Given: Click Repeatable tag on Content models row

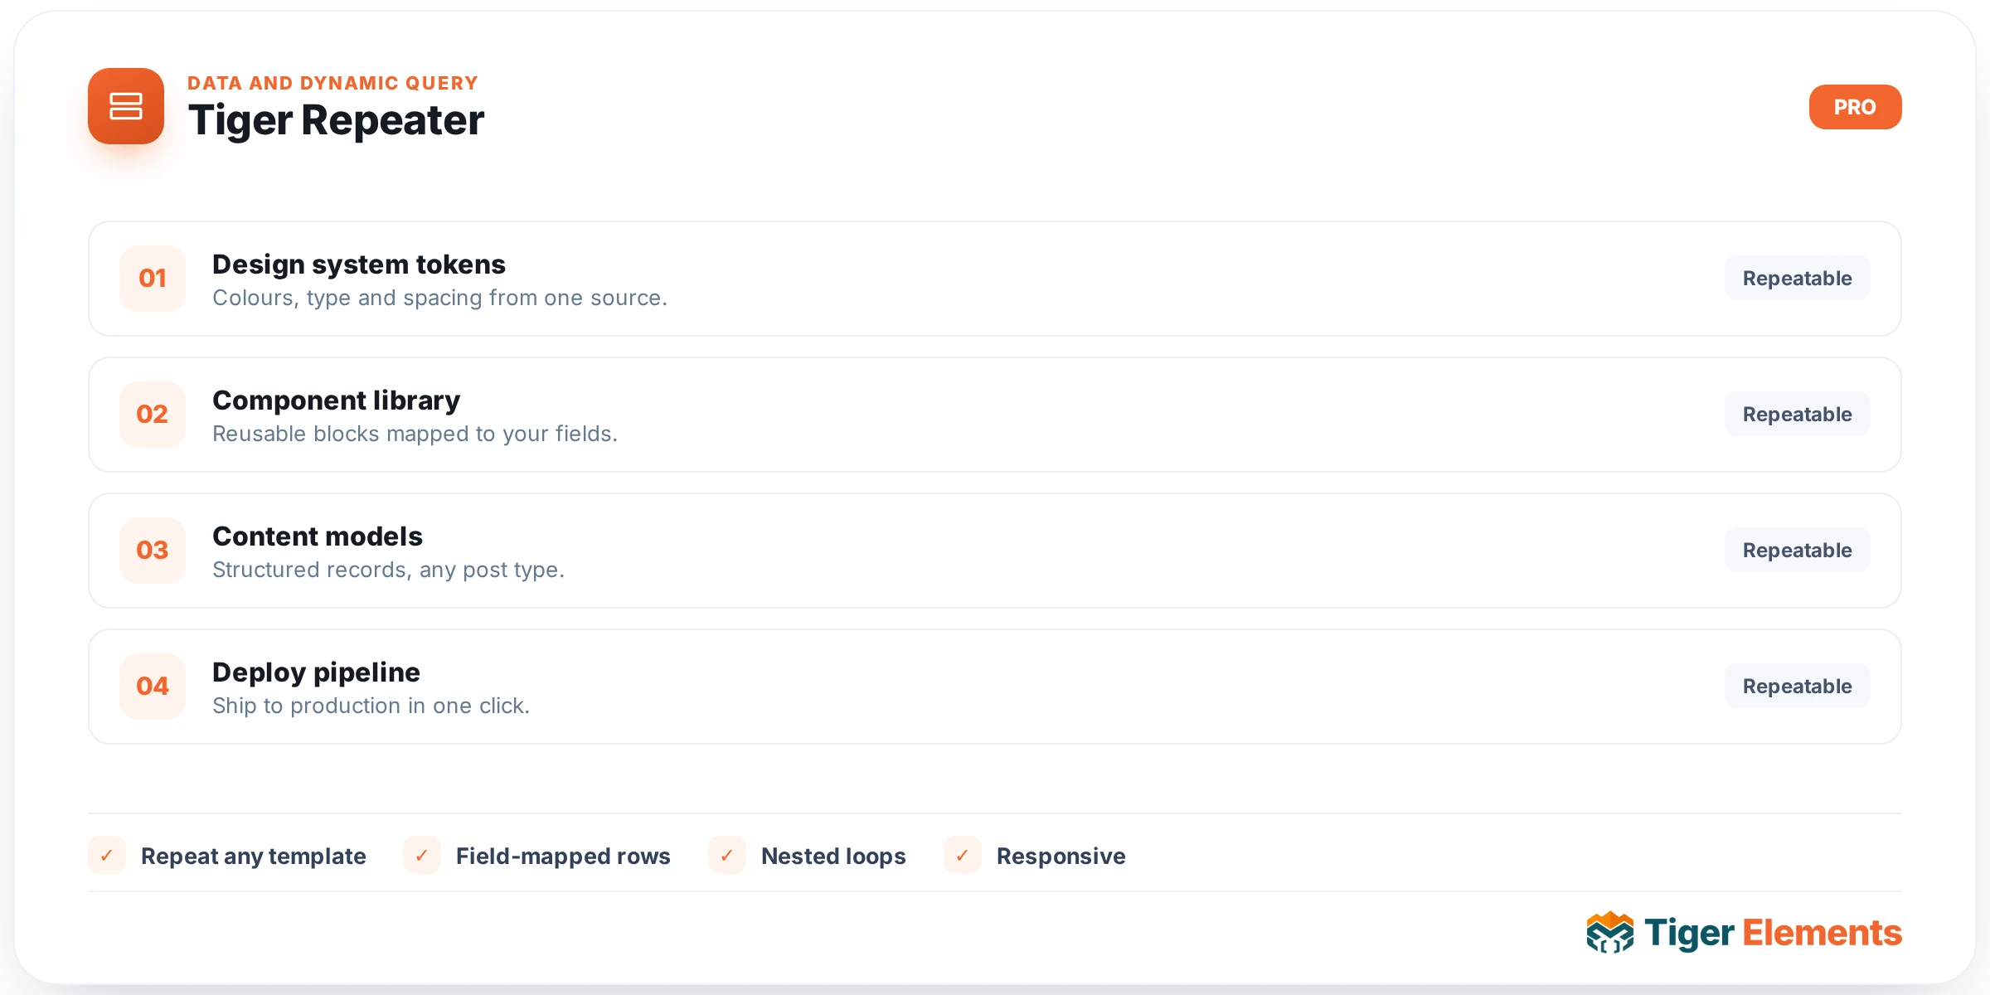Looking at the screenshot, I should (1797, 551).
